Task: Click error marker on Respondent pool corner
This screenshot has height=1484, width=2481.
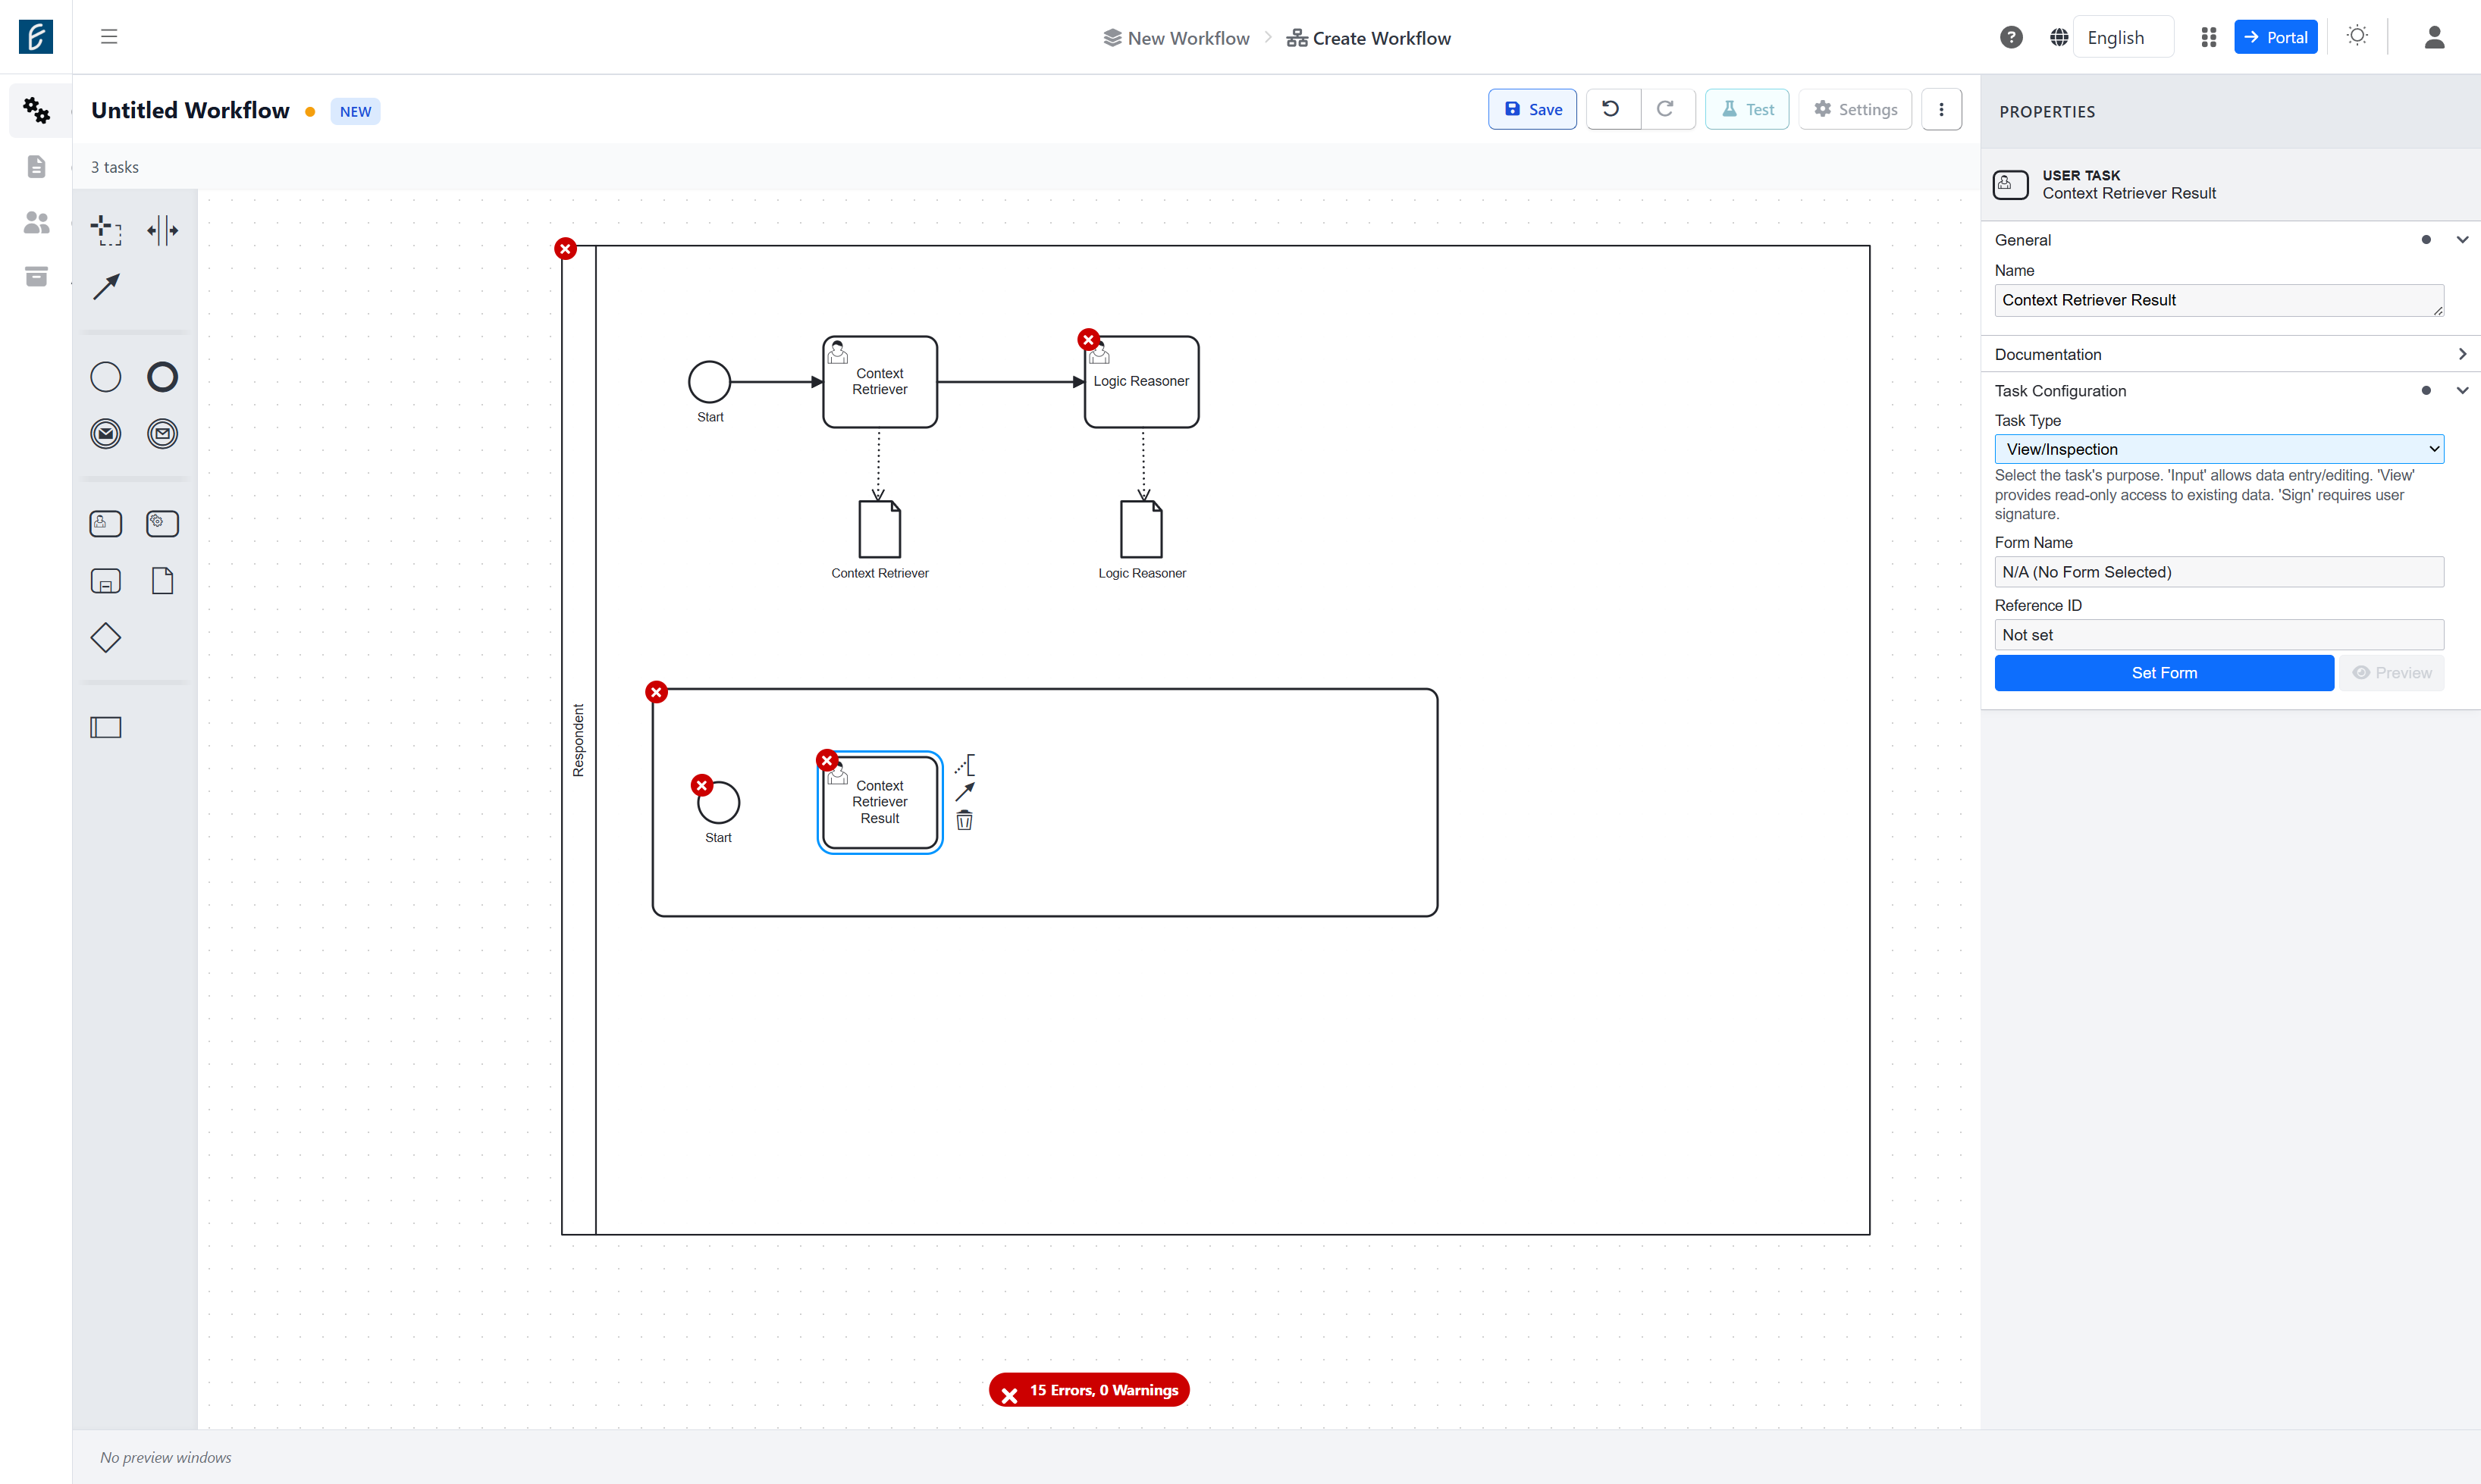Action: click(x=565, y=249)
